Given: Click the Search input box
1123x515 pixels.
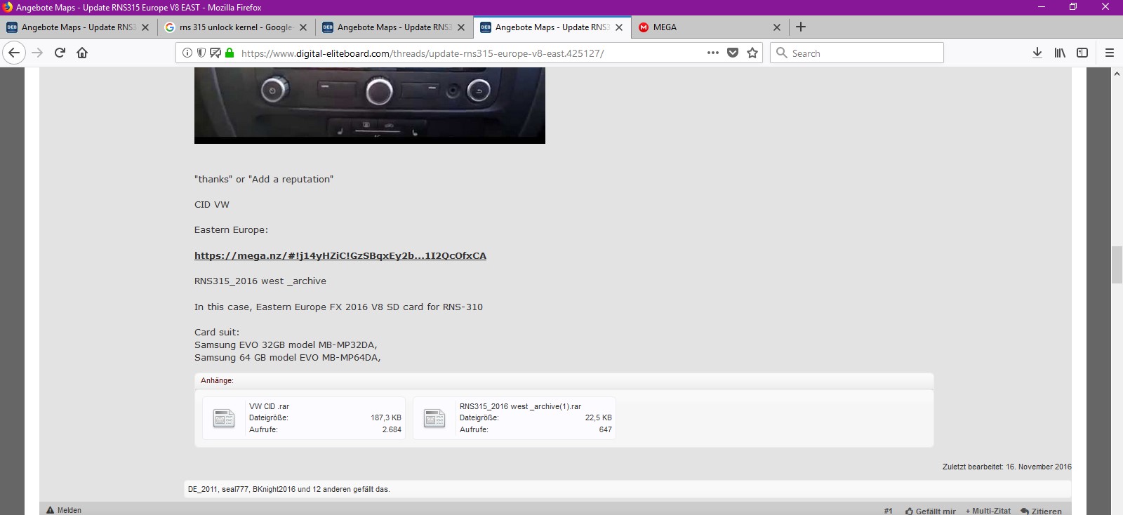Looking at the screenshot, I should click(857, 53).
